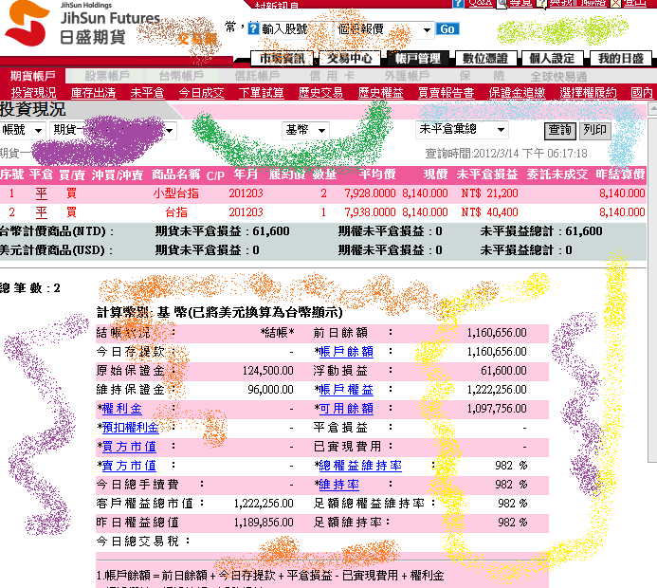The image size is (657, 588).
Task: Click the NT$ 40,400 unrealized profit value
Action: pos(489,212)
